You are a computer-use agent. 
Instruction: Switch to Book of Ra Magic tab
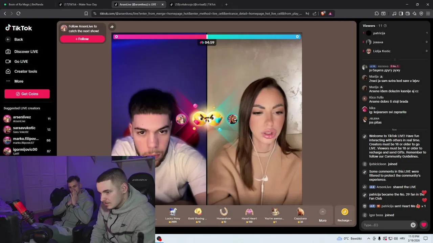tap(28, 4)
